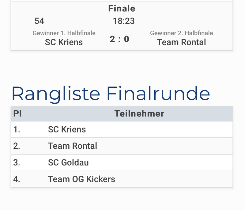Click the Finale heading
The width and height of the screenshot is (245, 210).
122,9
